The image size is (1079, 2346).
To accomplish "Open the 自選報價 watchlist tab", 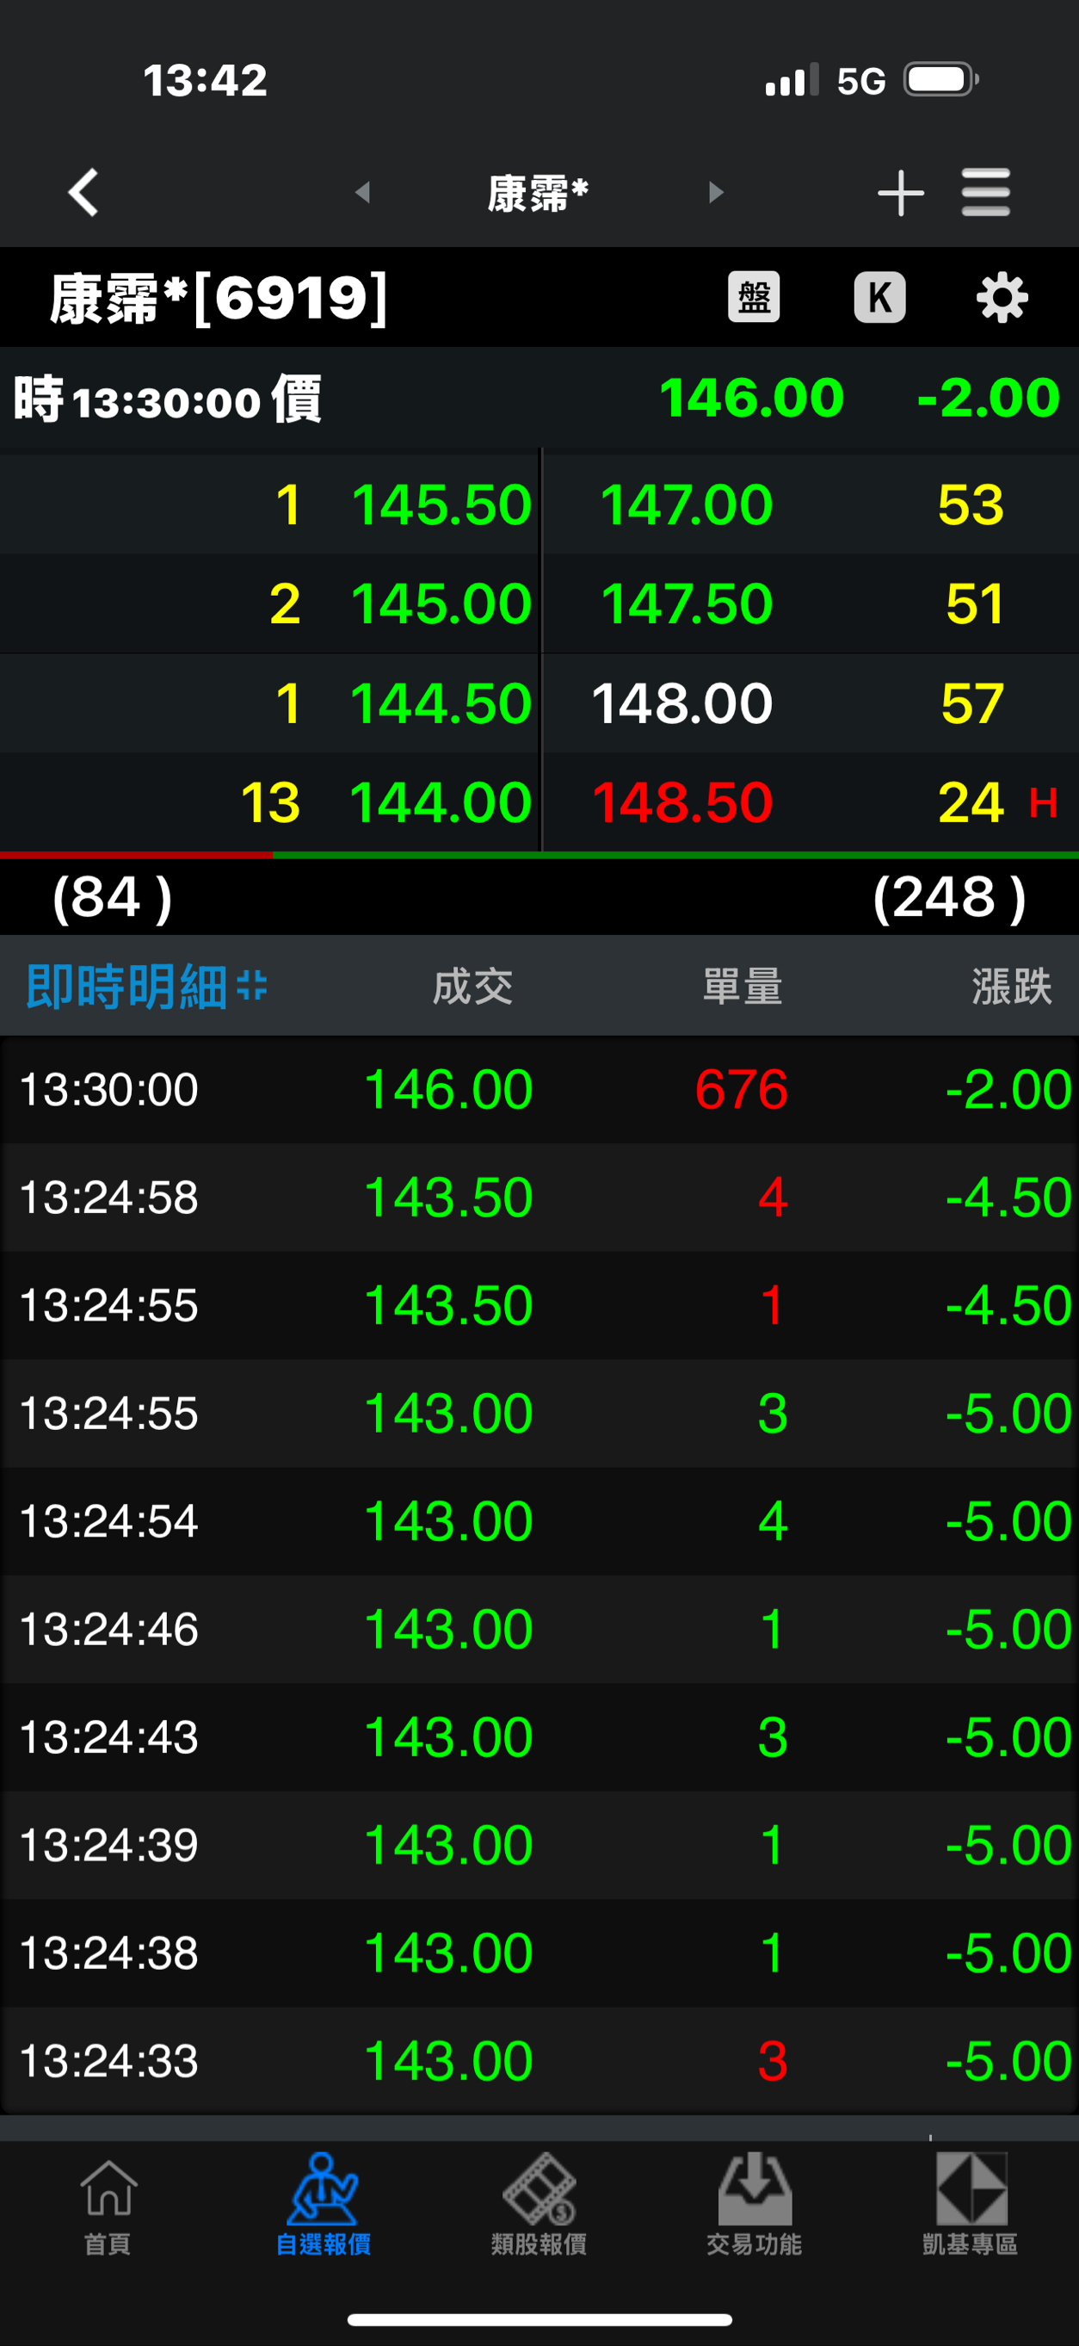I will click(x=324, y=2205).
